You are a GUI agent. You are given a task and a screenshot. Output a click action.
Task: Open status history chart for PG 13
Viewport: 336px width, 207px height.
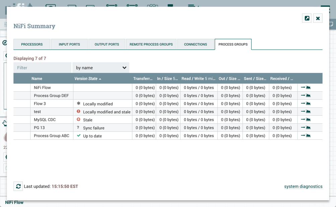[x=309, y=128]
